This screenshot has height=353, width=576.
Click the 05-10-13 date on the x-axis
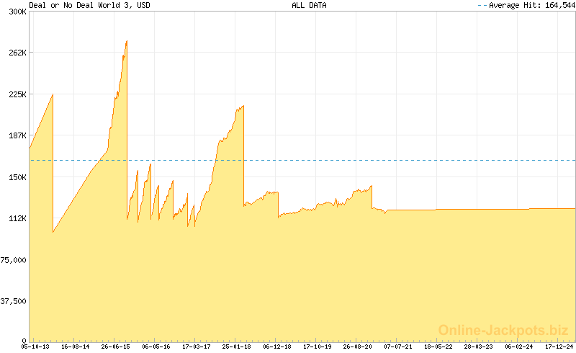[x=35, y=347]
